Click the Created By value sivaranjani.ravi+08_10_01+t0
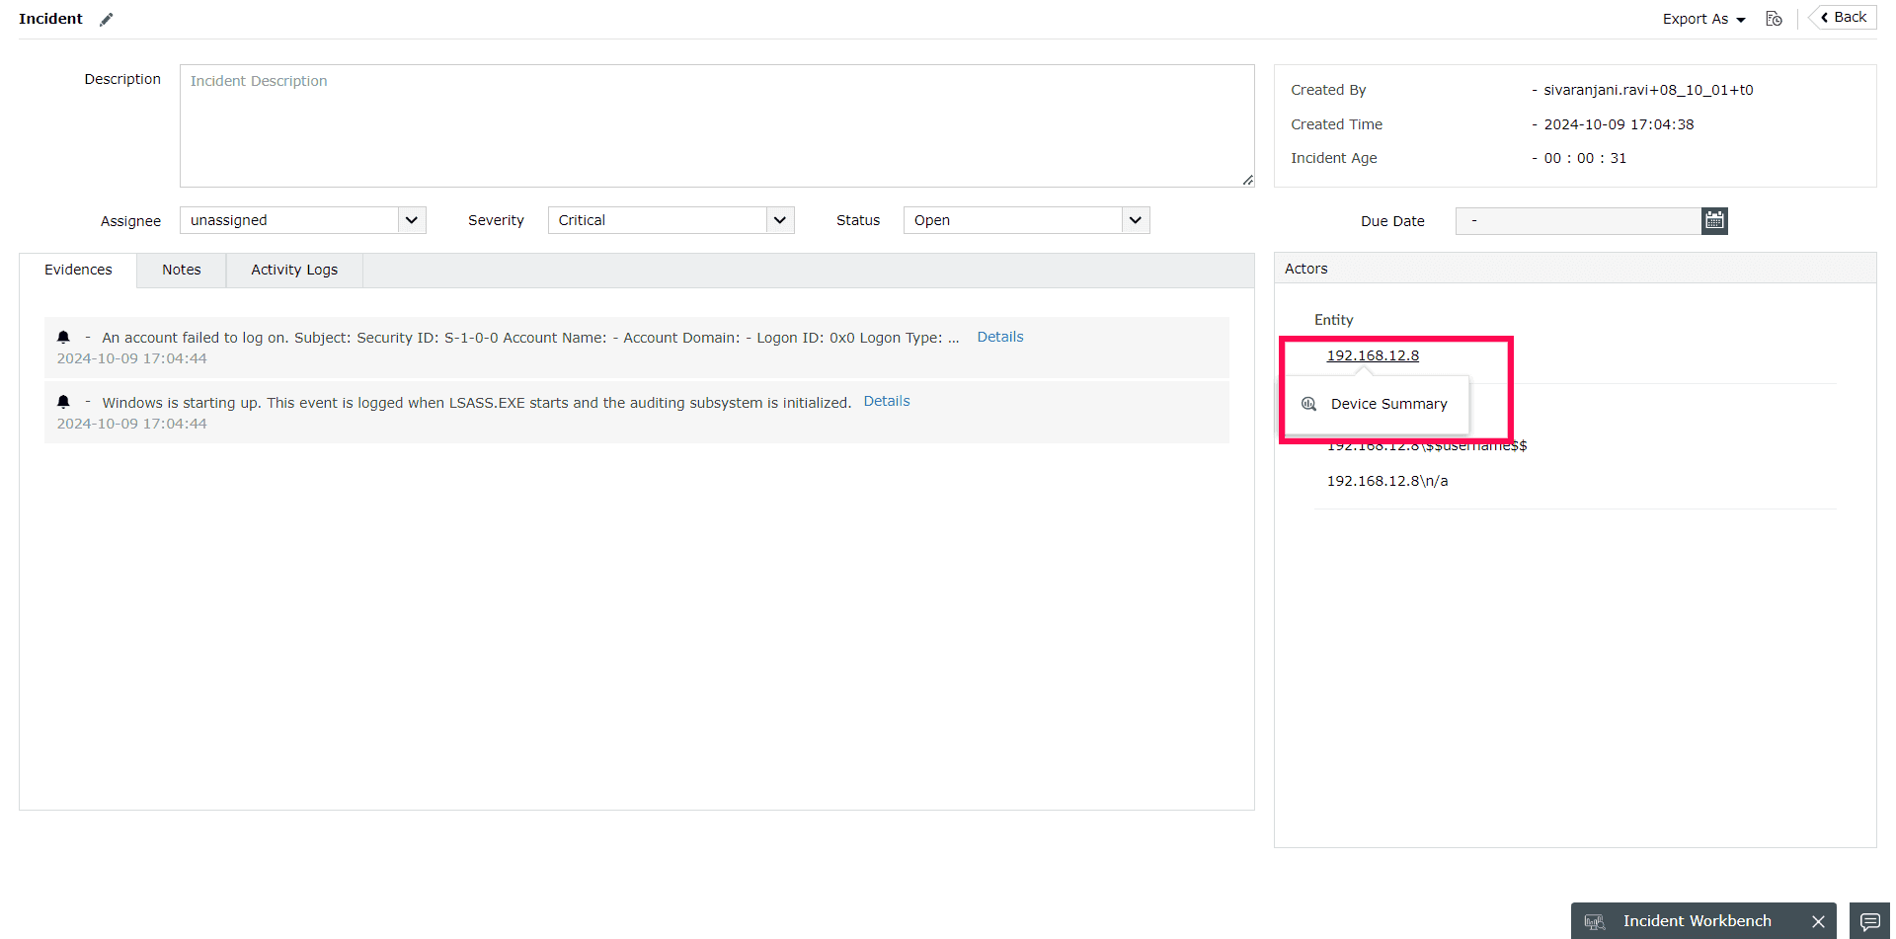This screenshot has width=1896, height=939. point(1648,90)
